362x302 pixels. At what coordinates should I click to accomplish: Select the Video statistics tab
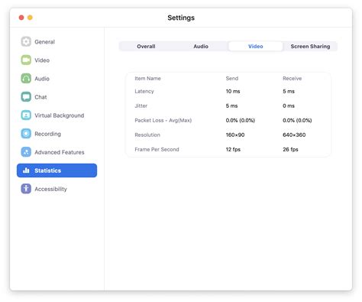point(256,47)
